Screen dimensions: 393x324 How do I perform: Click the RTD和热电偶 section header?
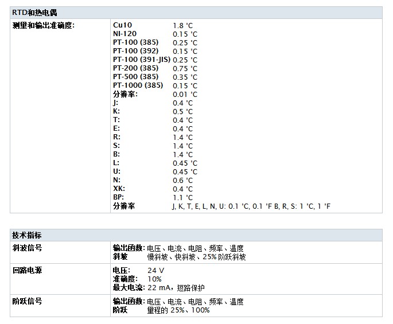coord(34,13)
